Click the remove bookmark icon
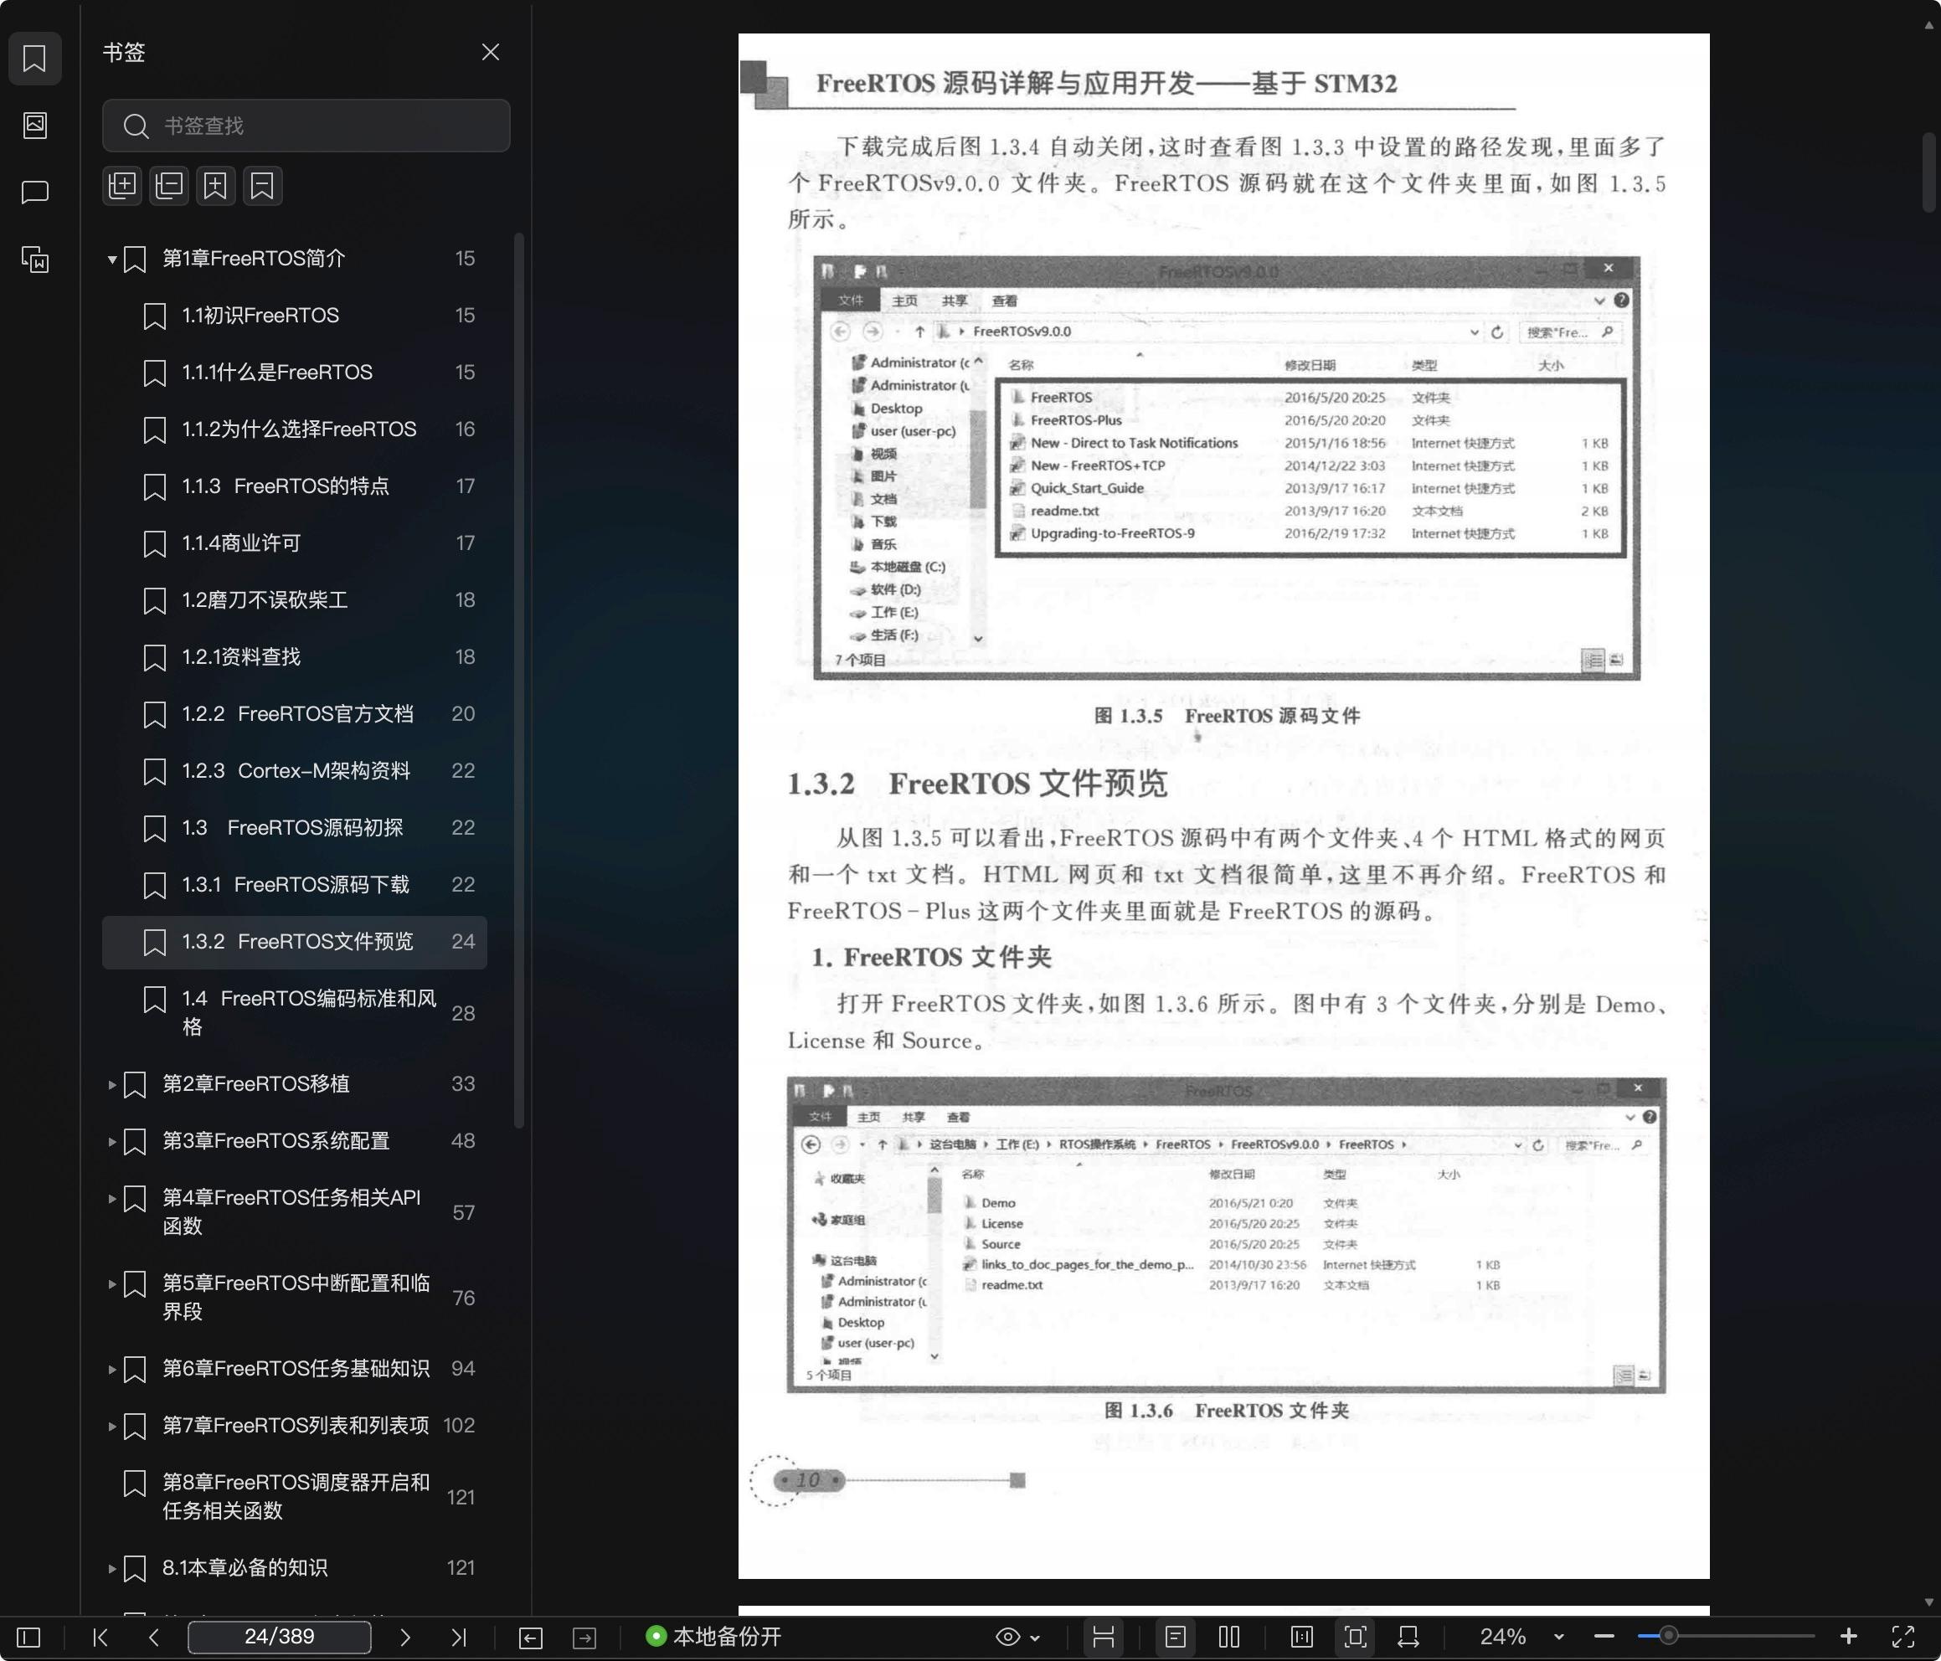 [262, 186]
